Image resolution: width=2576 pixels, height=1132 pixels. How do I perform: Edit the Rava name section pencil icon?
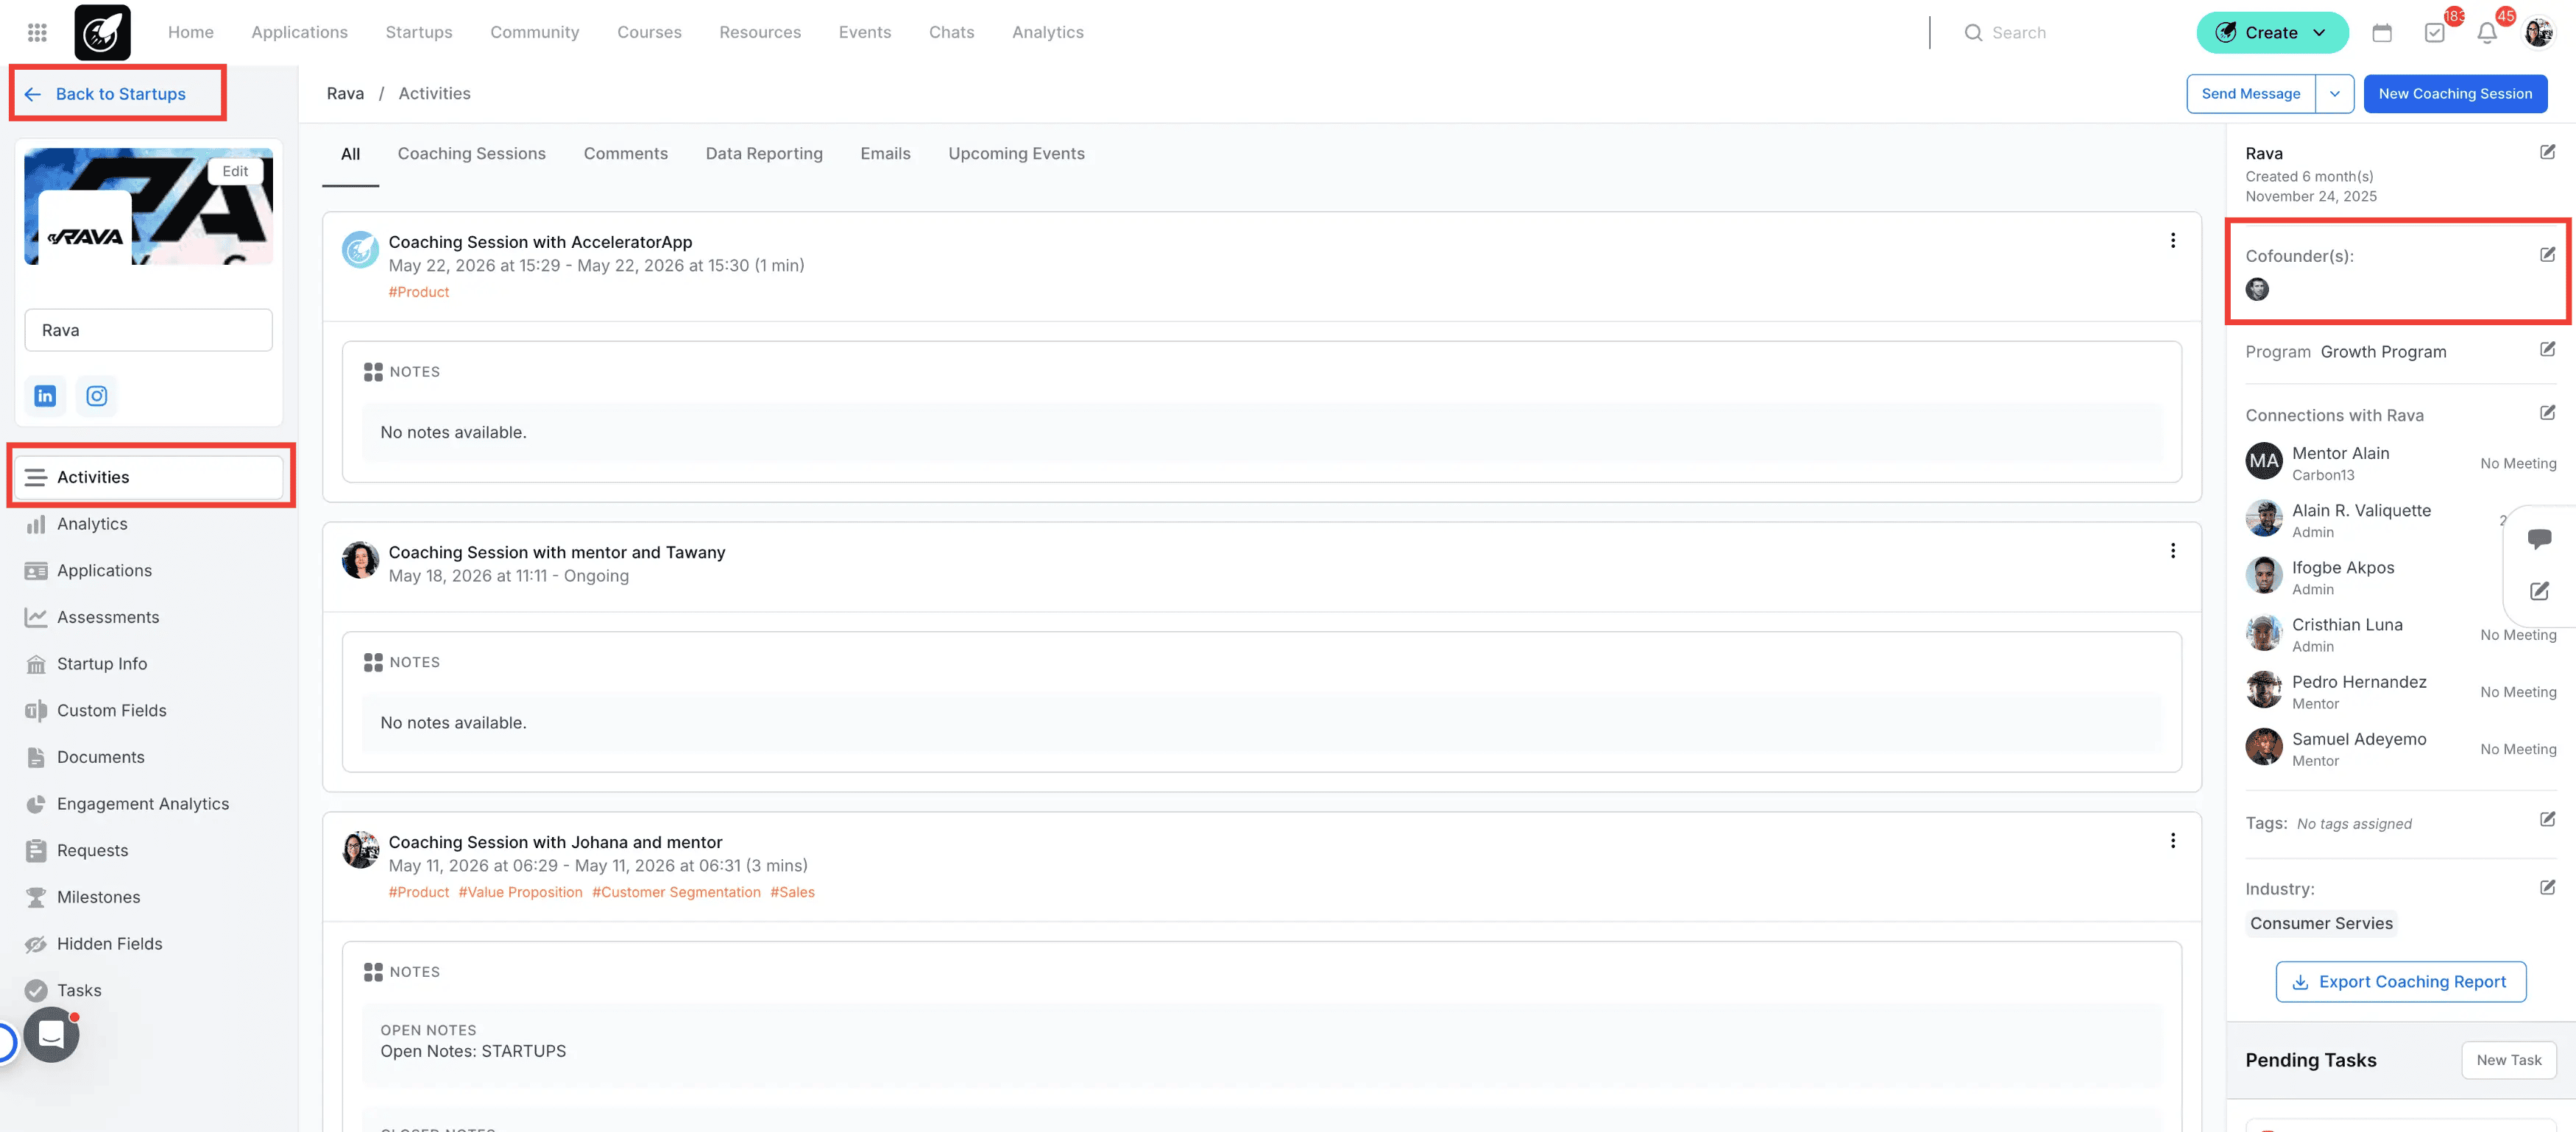[x=2547, y=152]
